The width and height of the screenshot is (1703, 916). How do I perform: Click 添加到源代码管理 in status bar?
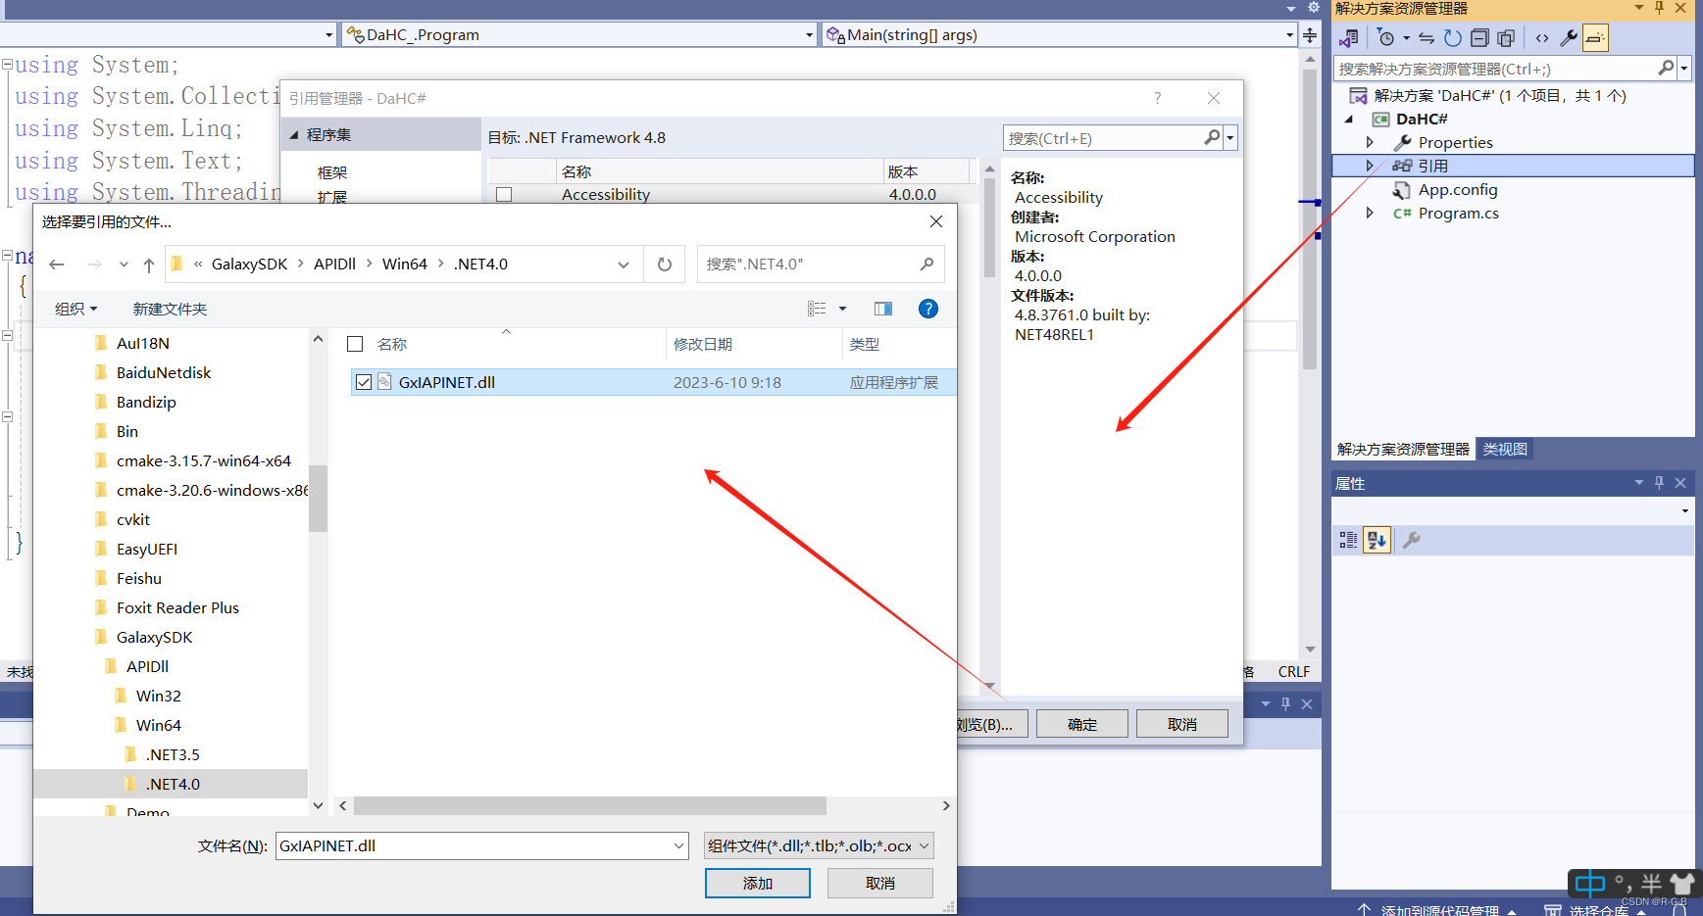(x=1439, y=910)
